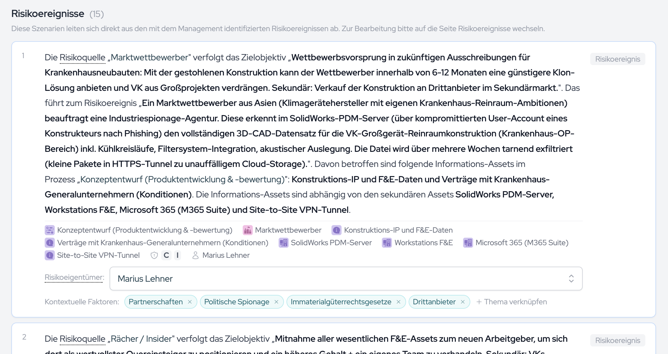
Task: Click the Microsoft 365 (M365 Suite) tag text
Action: (x=522, y=243)
